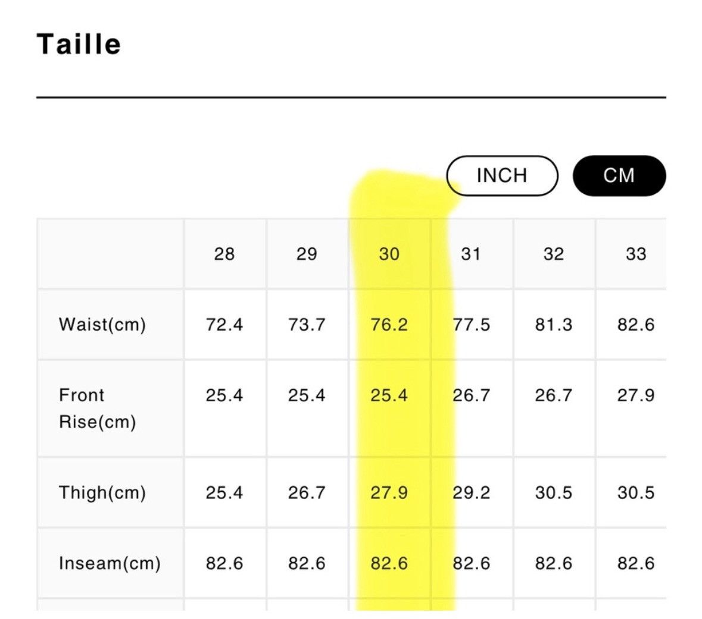The height and width of the screenshot is (619, 702).
Task: Click the Taille heading
Action: (79, 44)
